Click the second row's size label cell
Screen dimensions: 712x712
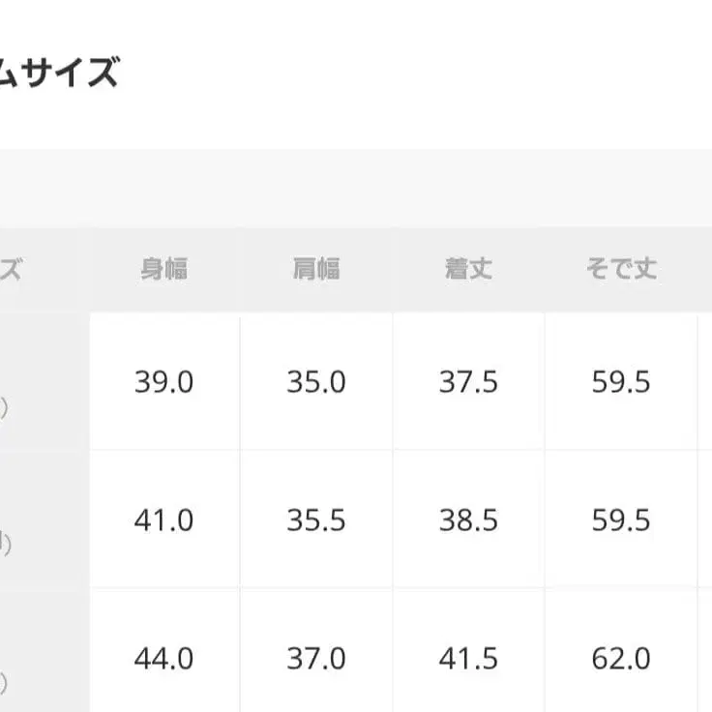tap(39, 520)
